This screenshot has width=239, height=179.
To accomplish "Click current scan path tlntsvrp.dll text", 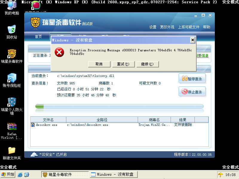I will (x=85, y=76).
